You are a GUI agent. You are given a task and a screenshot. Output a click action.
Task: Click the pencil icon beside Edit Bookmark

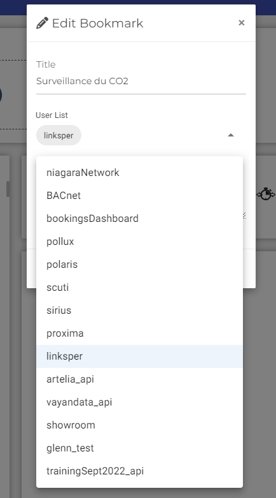coord(42,23)
